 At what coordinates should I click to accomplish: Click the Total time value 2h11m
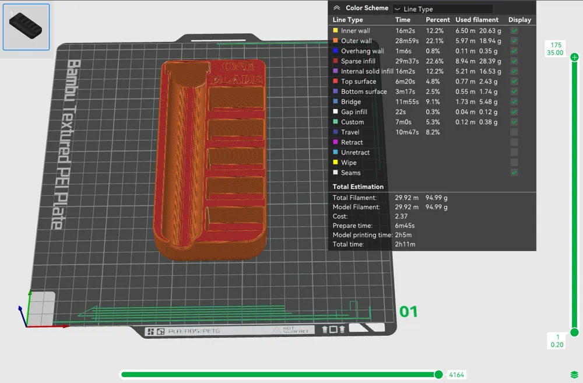pyautogui.click(x=405, y=244)
